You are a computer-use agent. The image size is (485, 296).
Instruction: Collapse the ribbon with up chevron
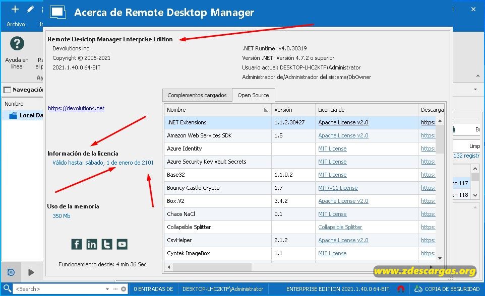click(x=478, y=76)
